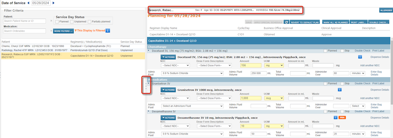Check the Partially planned status filter

[90, 22]
